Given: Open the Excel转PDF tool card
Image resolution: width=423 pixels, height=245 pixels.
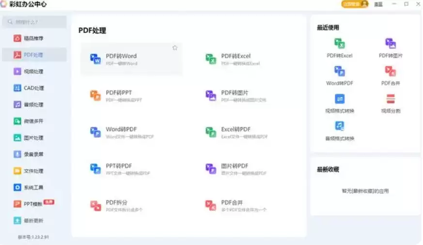Looking at the screenshot, I should 247,132.
